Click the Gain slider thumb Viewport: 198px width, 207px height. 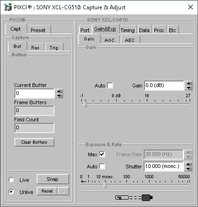[85, 104]
